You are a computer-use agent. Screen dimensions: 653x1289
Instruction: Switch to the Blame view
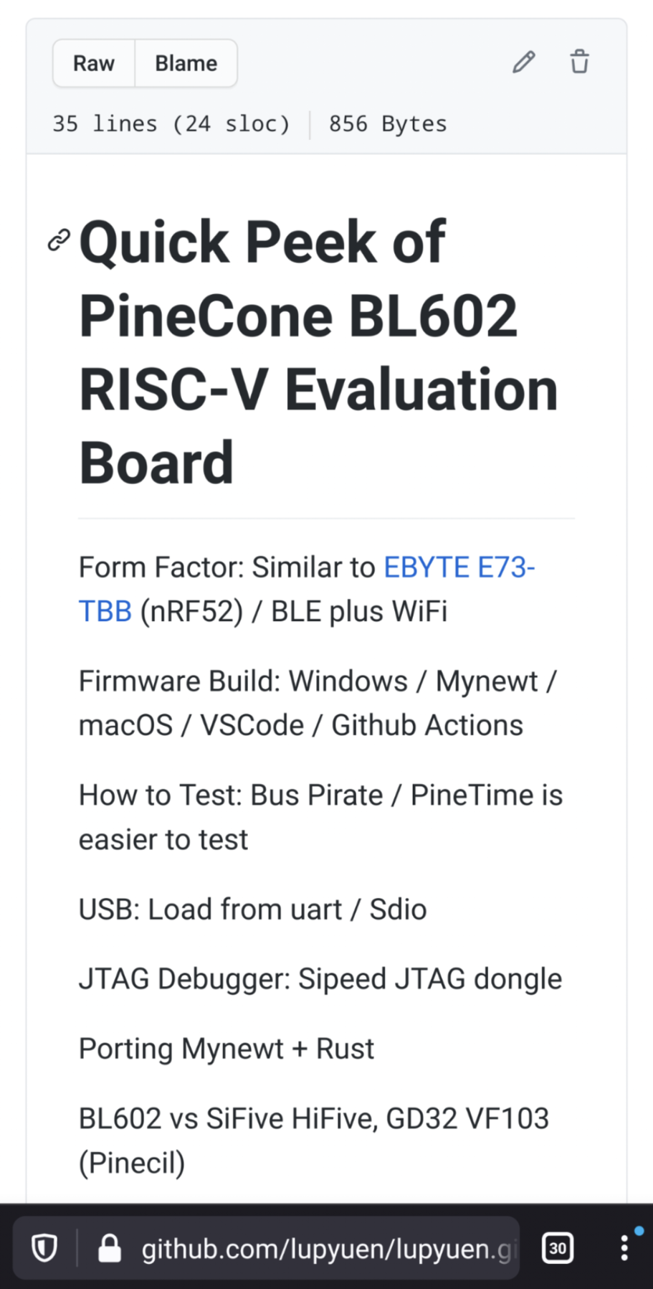[x=186, y=64]
